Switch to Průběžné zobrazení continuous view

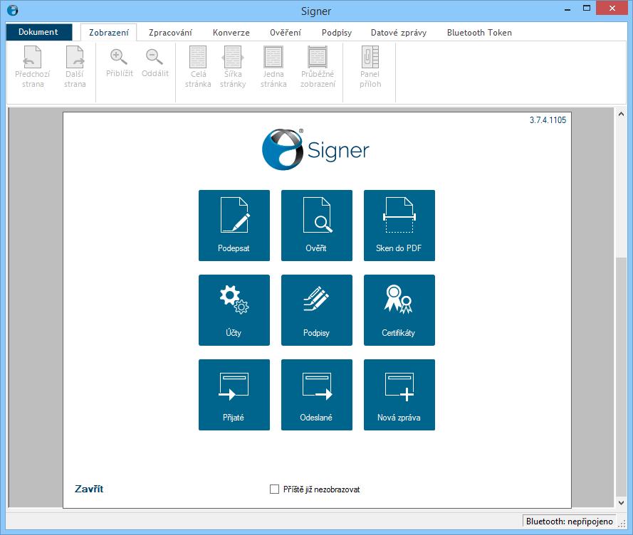click(318, 67)
